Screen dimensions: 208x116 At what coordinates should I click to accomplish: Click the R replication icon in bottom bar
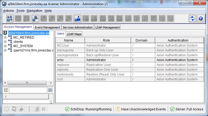tap(44, 109)
